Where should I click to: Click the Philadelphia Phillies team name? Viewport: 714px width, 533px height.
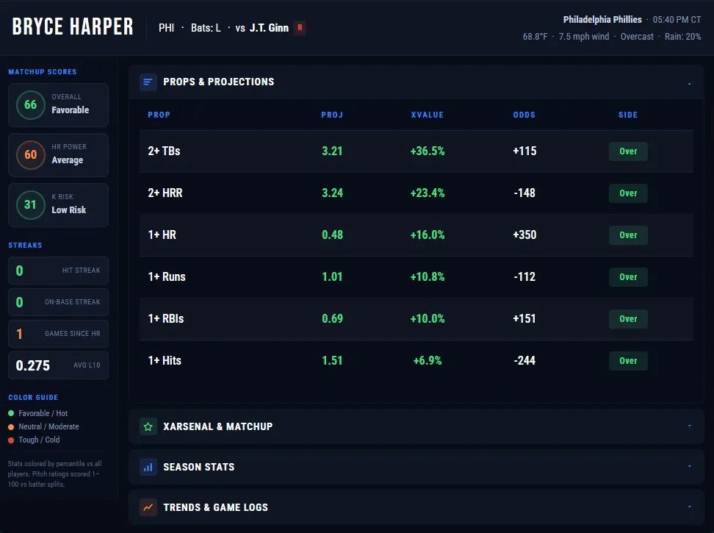[602, 20]
